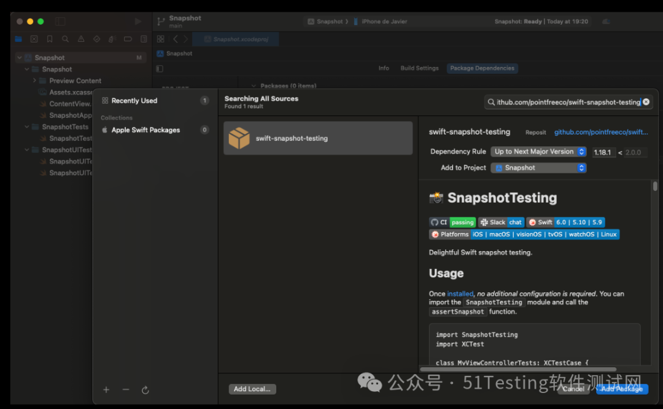The width and height of the screenshot is (663, 409).
Task: Toggle the navigator sidebar button
Action: (60, 21)
